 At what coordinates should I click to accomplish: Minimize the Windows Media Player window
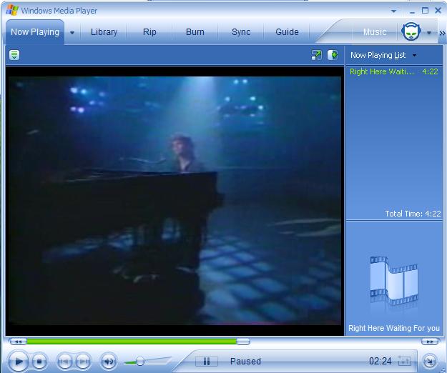pyautogui.click(x=412, y=11)
